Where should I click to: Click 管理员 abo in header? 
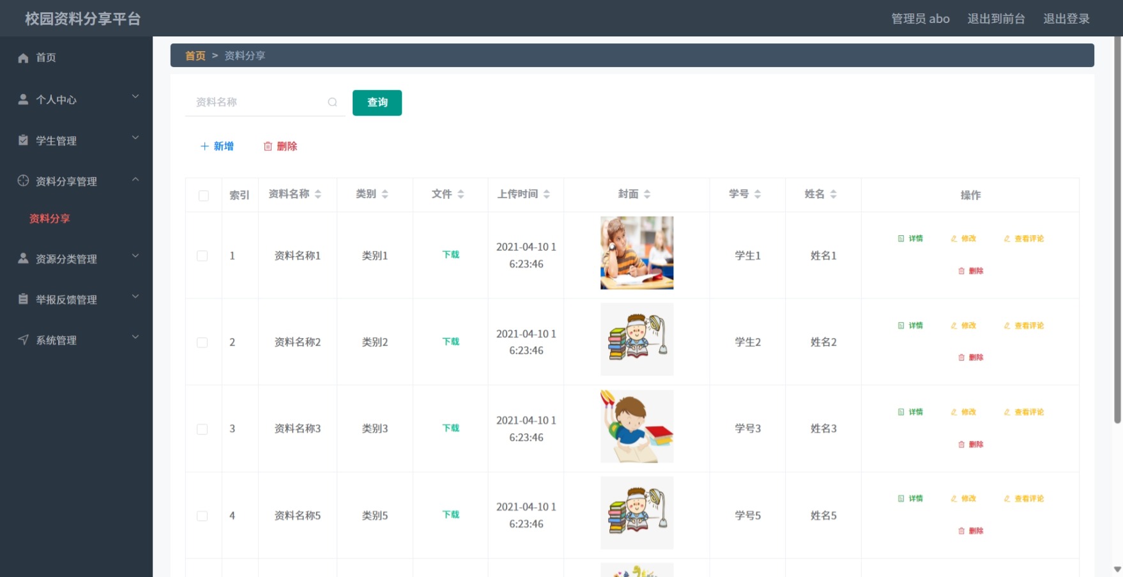point(921,19)
